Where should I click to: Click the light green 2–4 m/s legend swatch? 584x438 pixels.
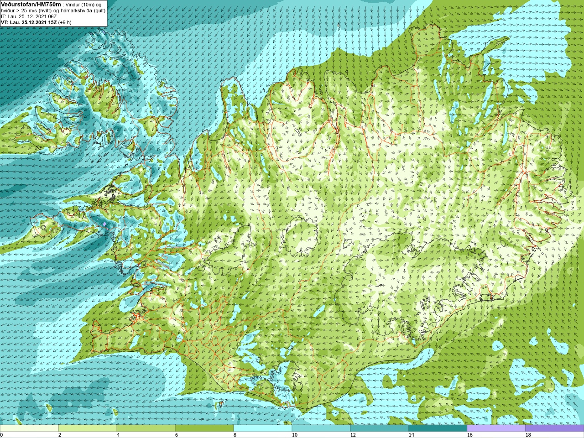point(88,428)
